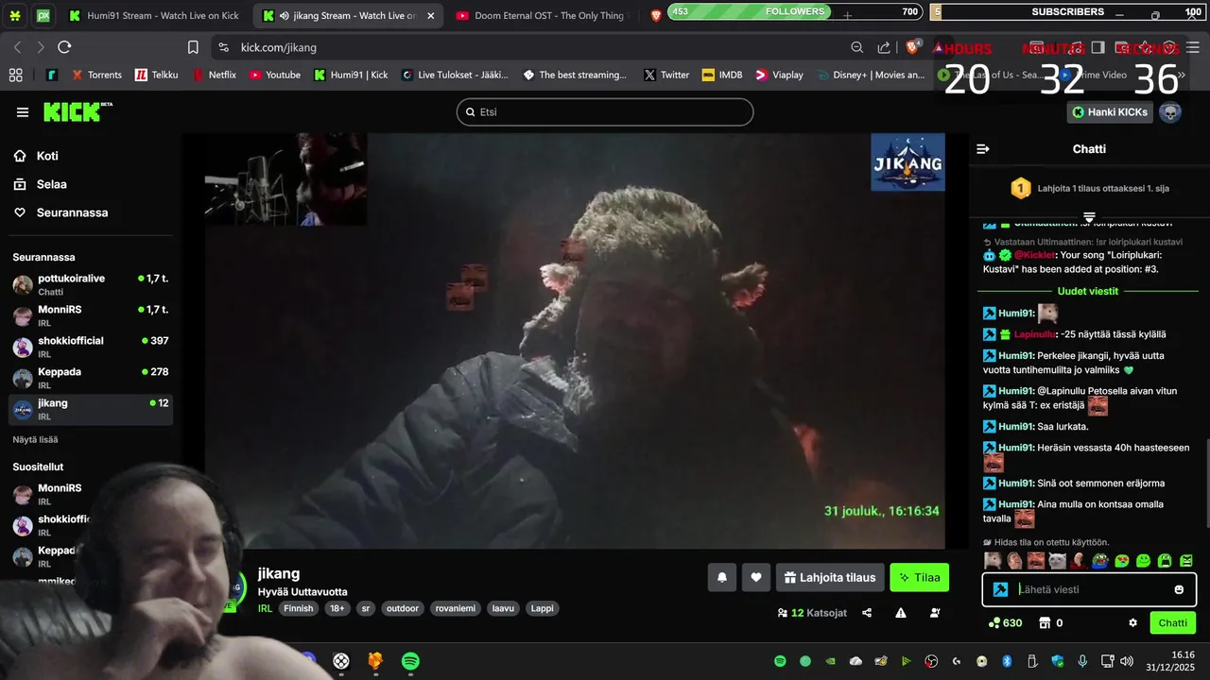This screenshot has width=1210, height=680.
Task: Click the Etsi search field
Action: coord(605,111)
